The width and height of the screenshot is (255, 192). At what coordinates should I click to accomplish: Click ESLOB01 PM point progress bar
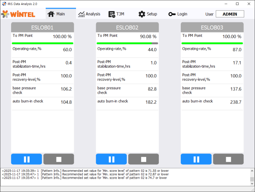tap(42, 43)
